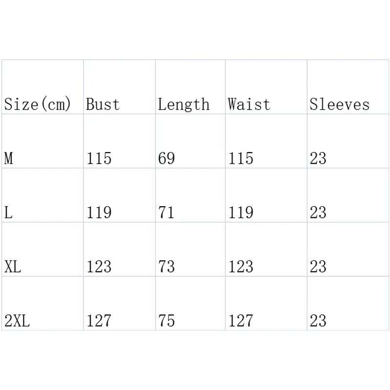This screenshot has width=390, height=390.
Task: Select the Length cell showing 75
Action: 166,321
